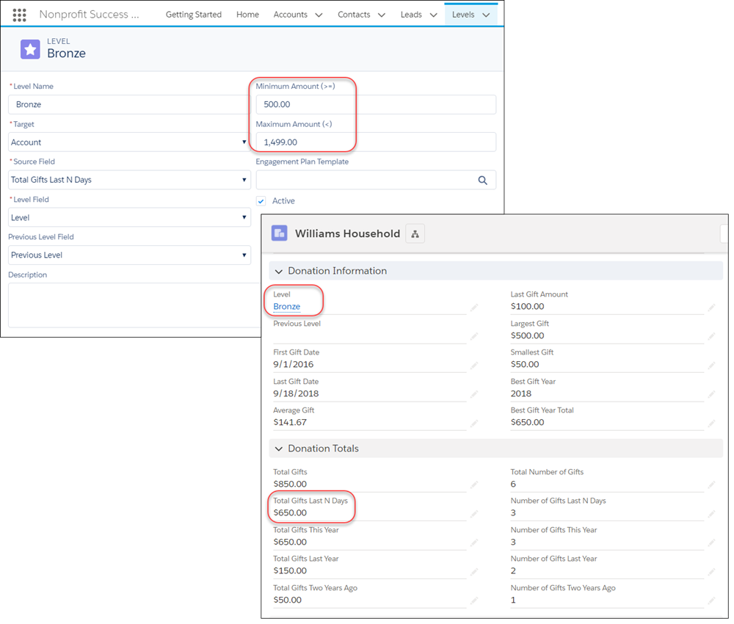The width and height of the screenshot is (734, 624).
Task: Switch to the Leads tab
Action: (x=411, y=15)
